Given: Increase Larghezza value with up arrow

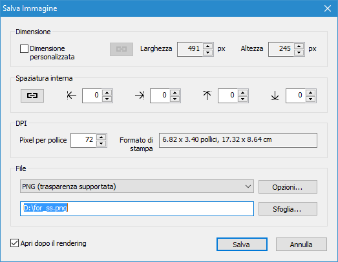Looking at the screenshot, I should [x=208, y=46].
